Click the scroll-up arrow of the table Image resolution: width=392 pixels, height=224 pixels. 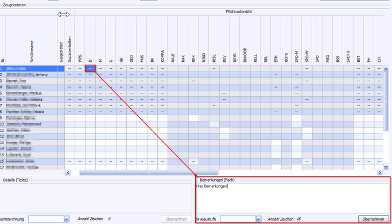(x=386, y=69)
